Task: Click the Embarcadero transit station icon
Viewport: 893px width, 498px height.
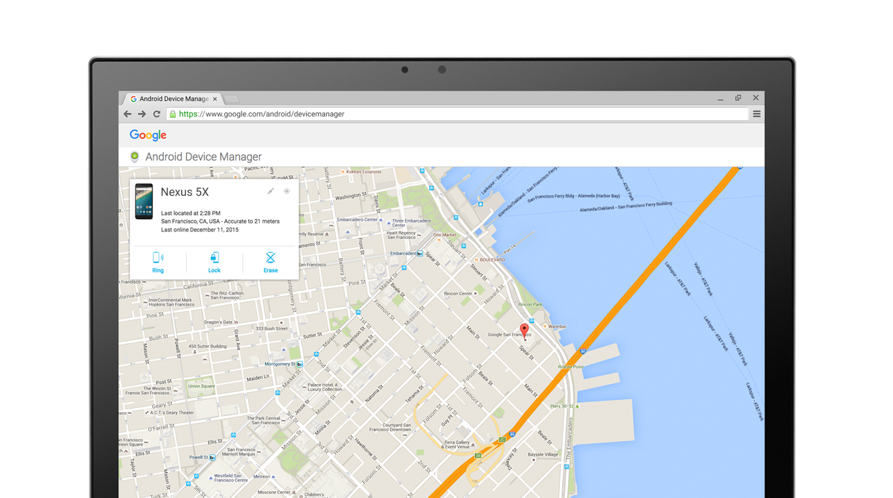Action: (420, 254)
